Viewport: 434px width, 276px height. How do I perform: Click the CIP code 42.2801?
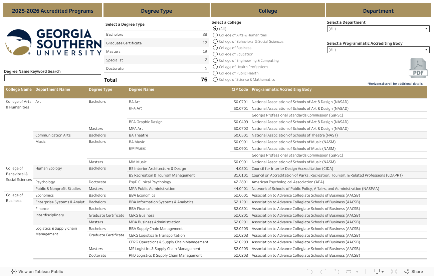(x=241, y=182)
